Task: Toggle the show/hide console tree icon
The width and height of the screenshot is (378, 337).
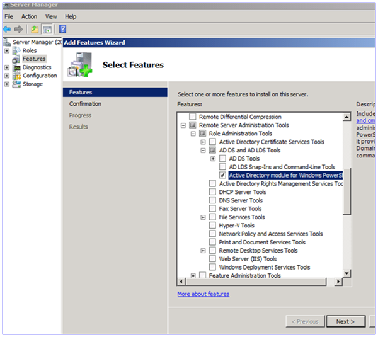Action: coord(47,30)
